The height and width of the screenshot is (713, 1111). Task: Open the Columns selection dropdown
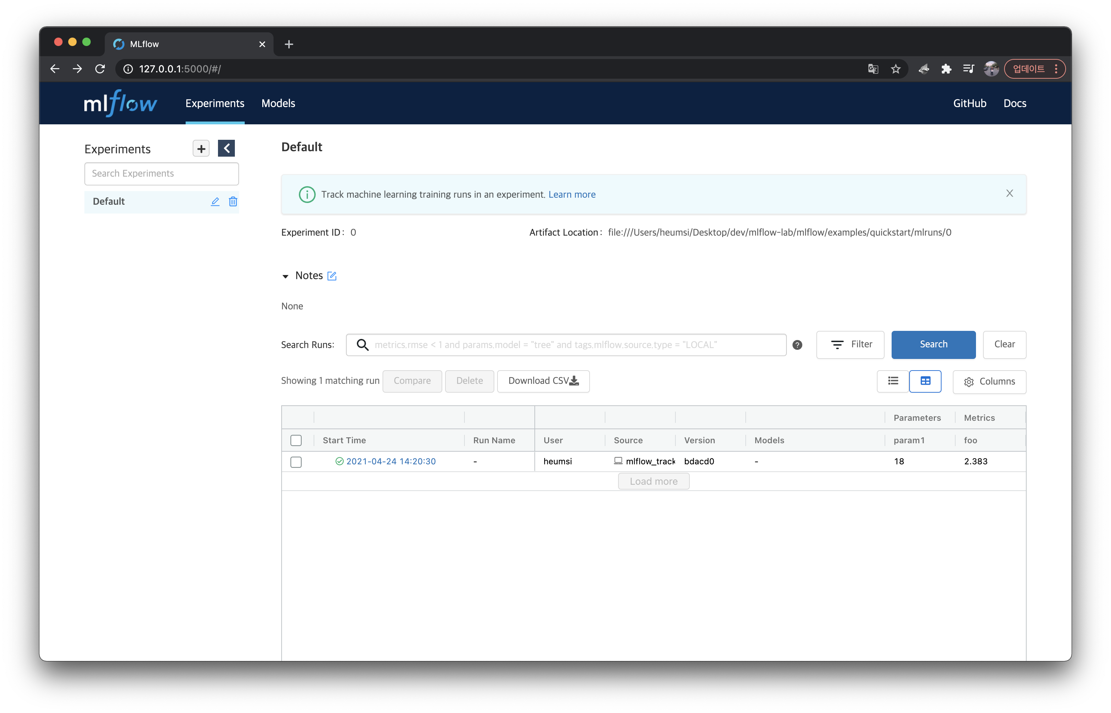989,381
